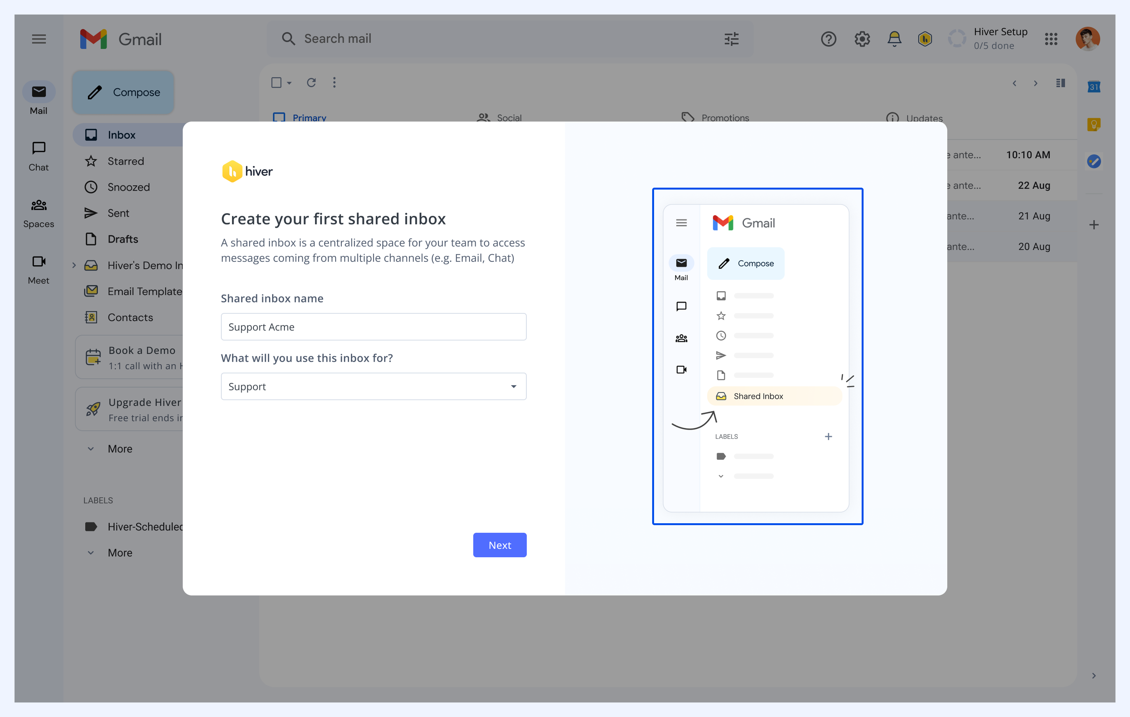Open the inbox purpose dropdown showing Support
This screenshot has width=1130, height=717.
373,386
